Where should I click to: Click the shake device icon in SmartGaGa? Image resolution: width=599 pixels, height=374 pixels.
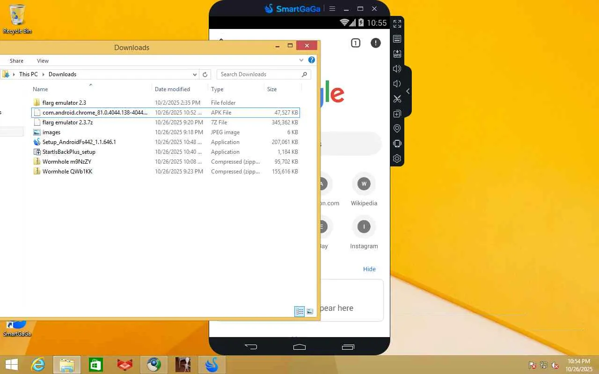tap(397, 144)
